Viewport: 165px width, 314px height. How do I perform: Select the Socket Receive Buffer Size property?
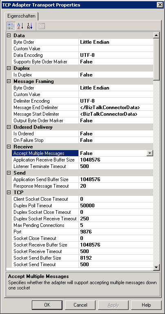point(45,245)
